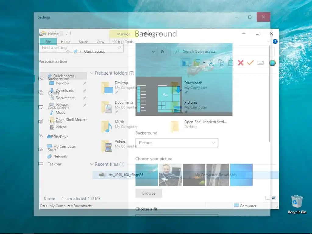
Task: Expand the ribbon with the chevron near Help
Action: click(268, 41)
